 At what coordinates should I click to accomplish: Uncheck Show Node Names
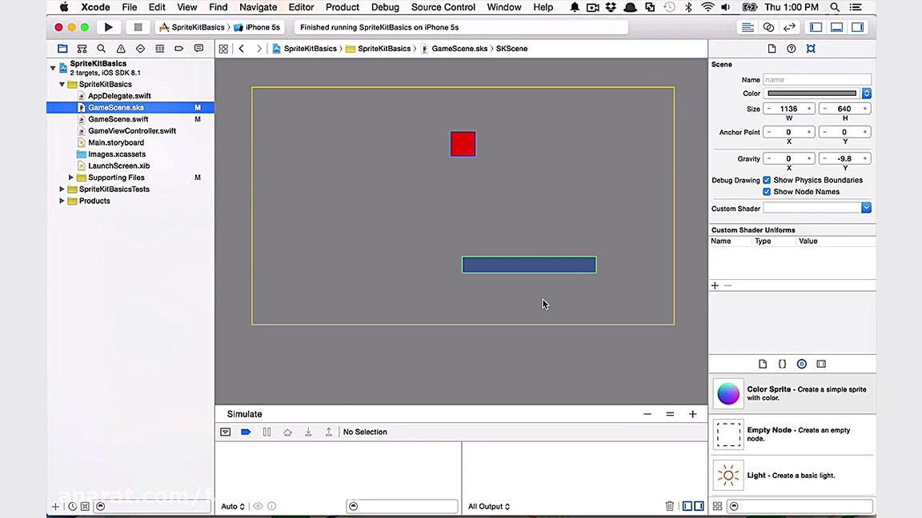[x=767, y=192]
